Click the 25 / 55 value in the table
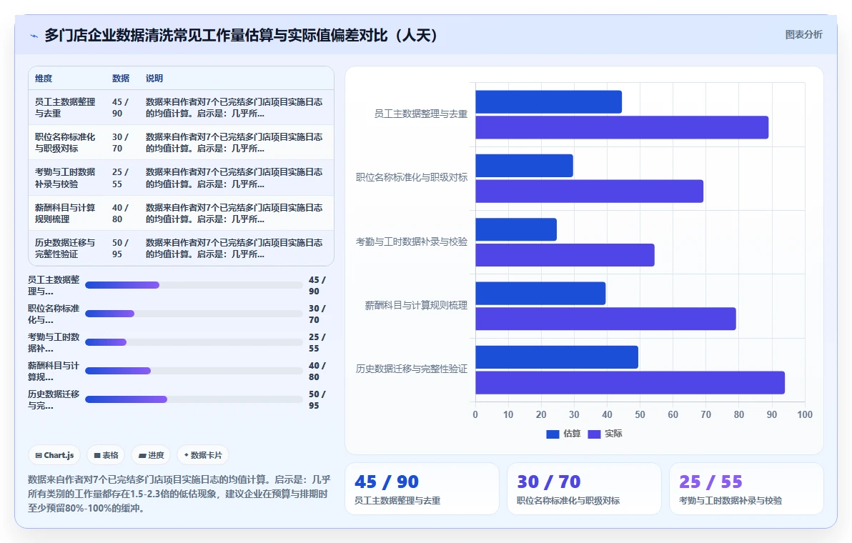852x543 pixels. 121,178
